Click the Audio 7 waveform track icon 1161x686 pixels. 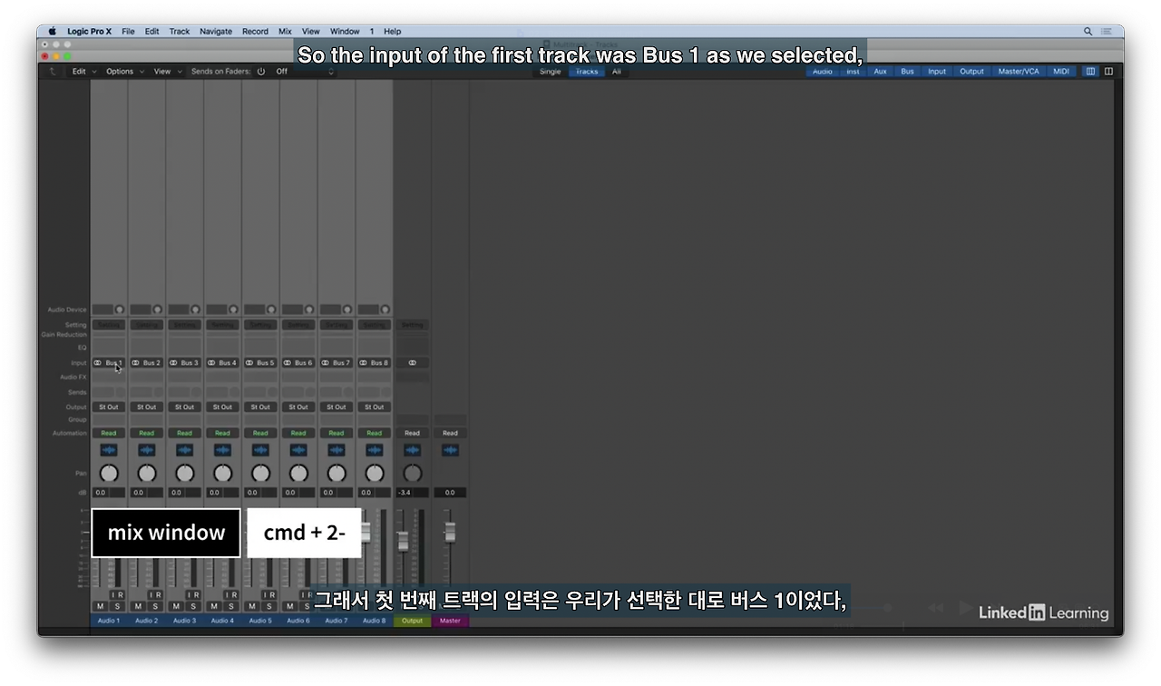click(337, 450)
